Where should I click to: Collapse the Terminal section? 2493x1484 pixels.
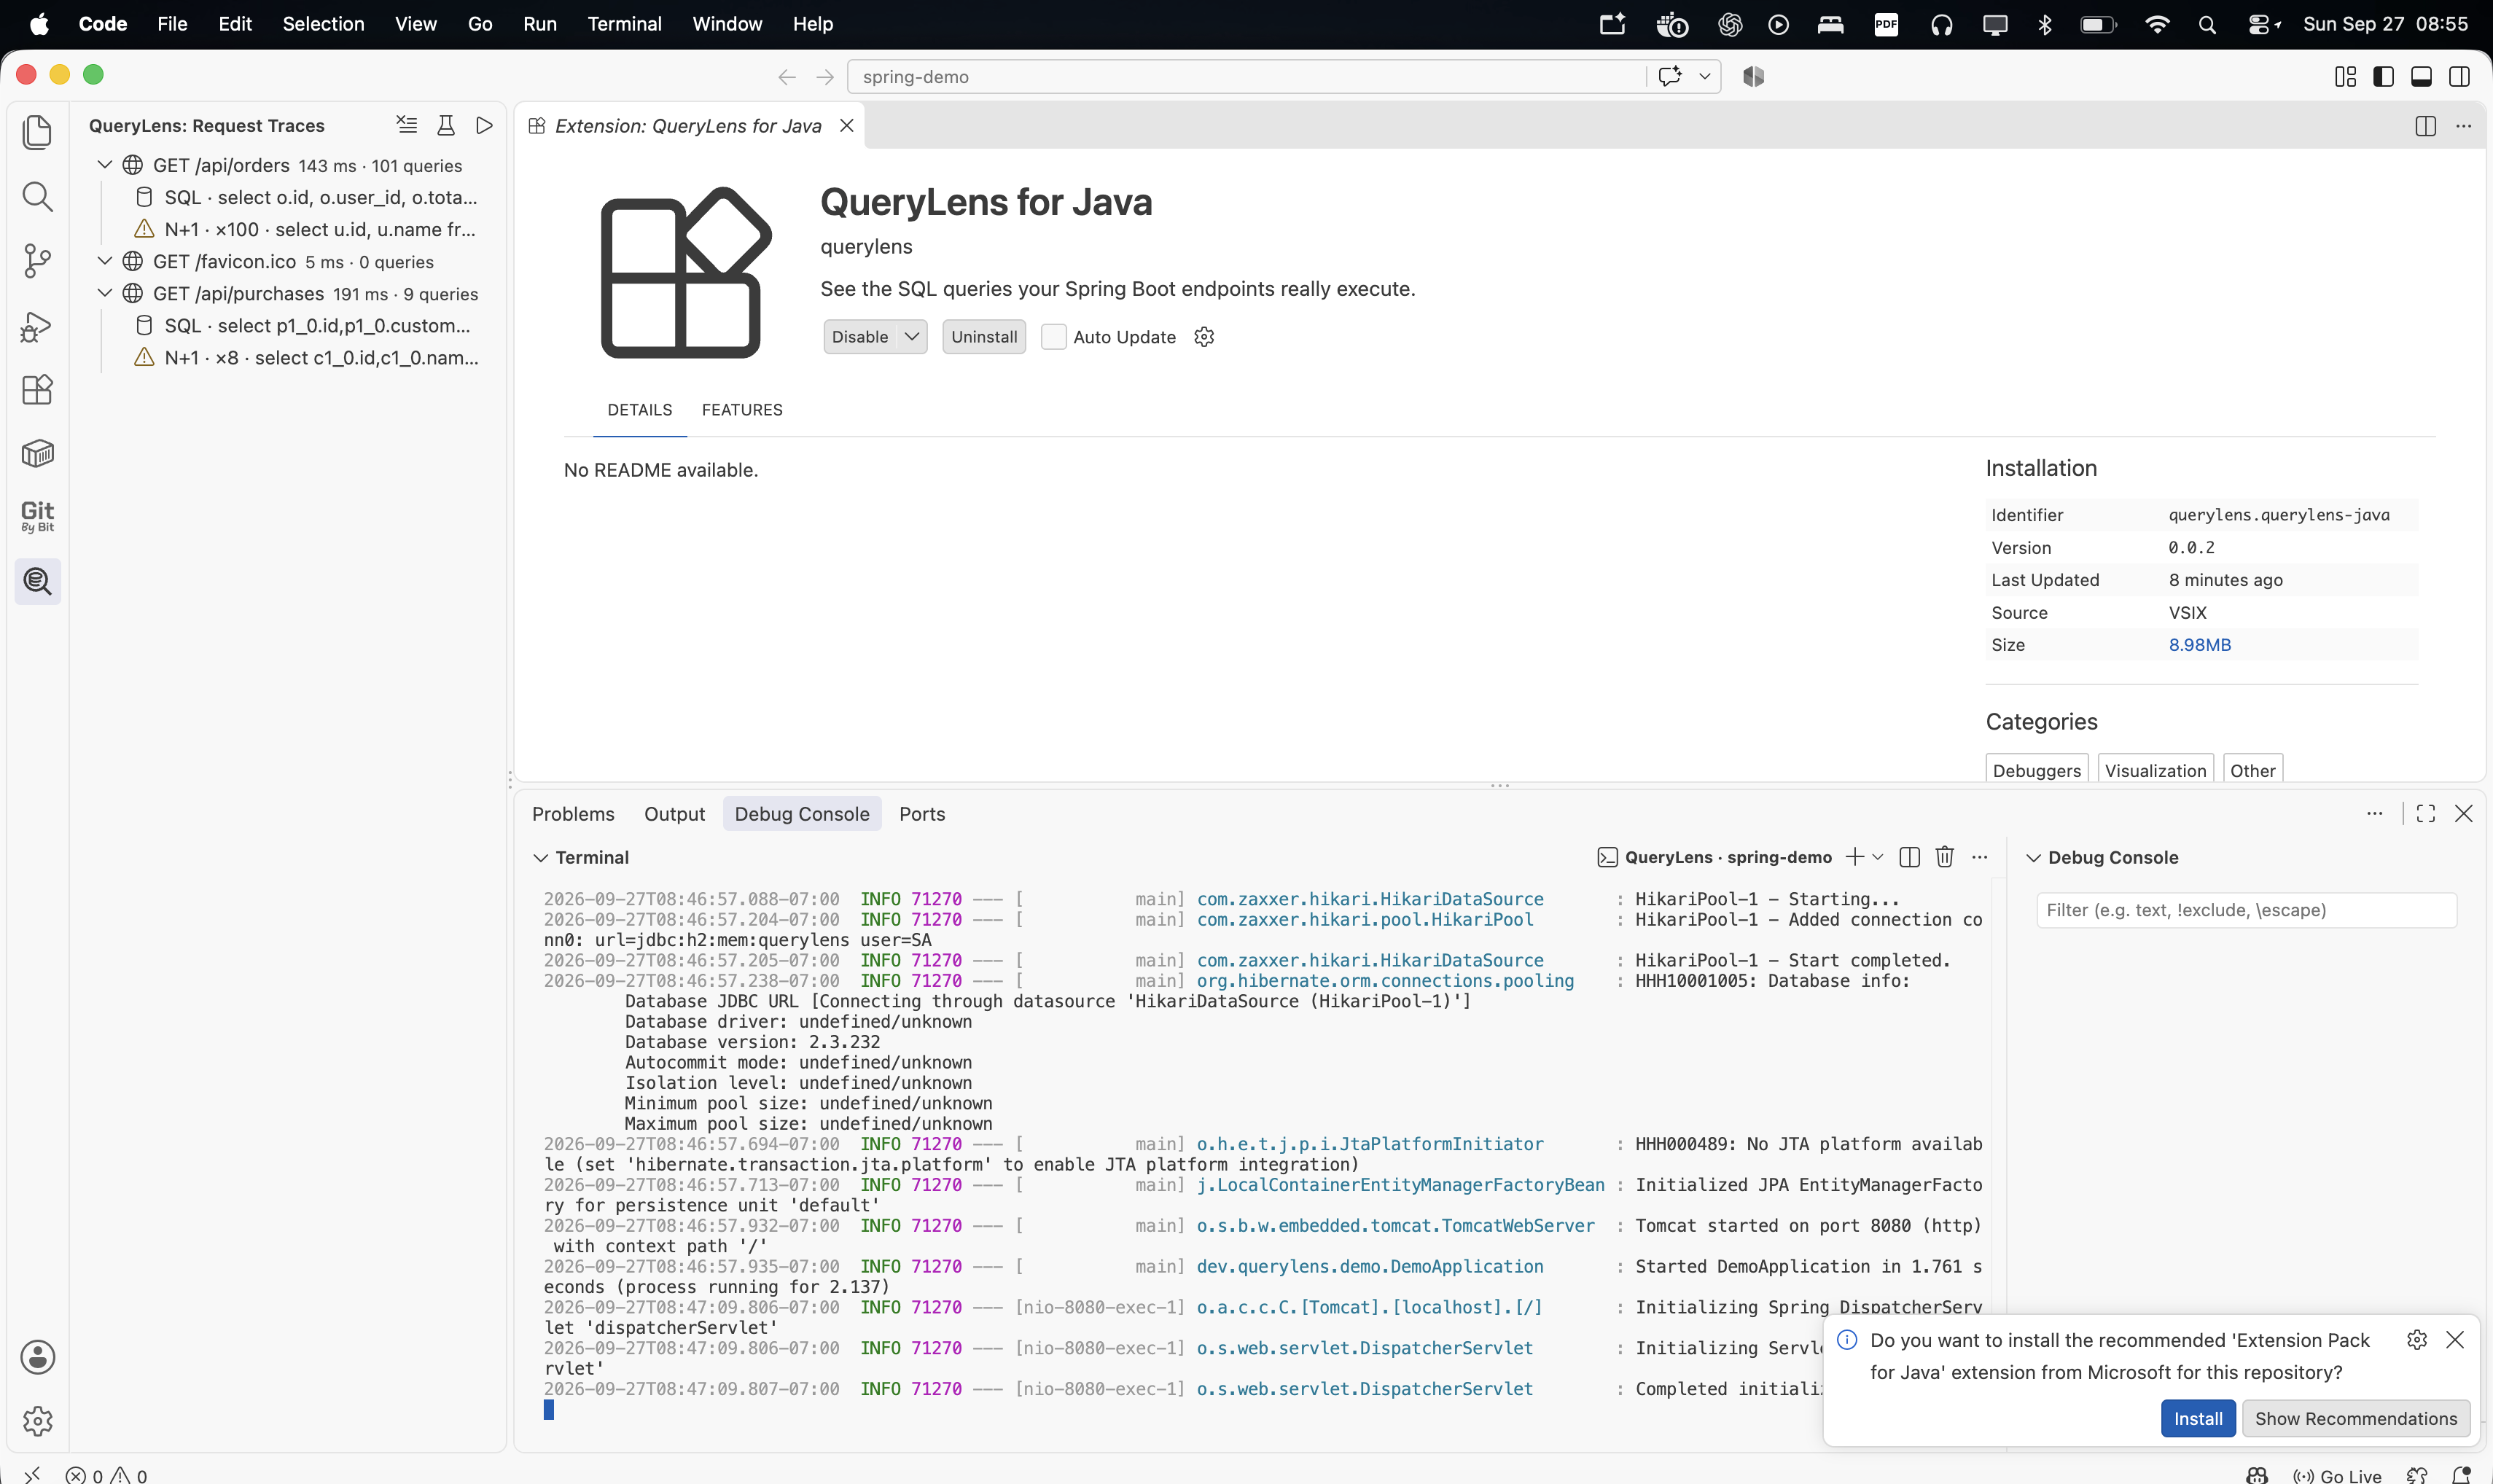point(540,858)
